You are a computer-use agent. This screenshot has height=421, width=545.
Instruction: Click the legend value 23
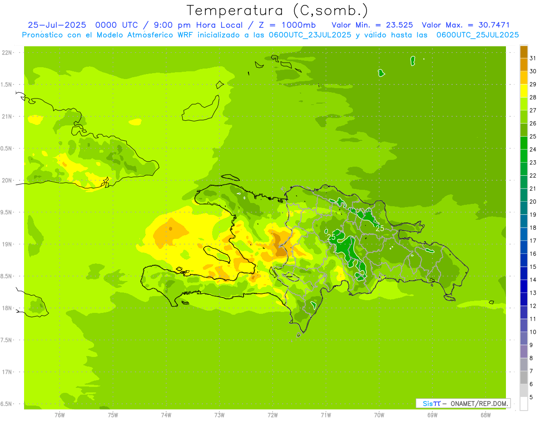[533, 162]
